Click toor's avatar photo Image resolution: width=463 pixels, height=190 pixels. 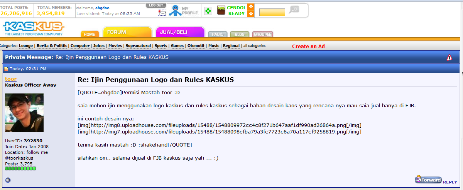[x=24, y=113]
